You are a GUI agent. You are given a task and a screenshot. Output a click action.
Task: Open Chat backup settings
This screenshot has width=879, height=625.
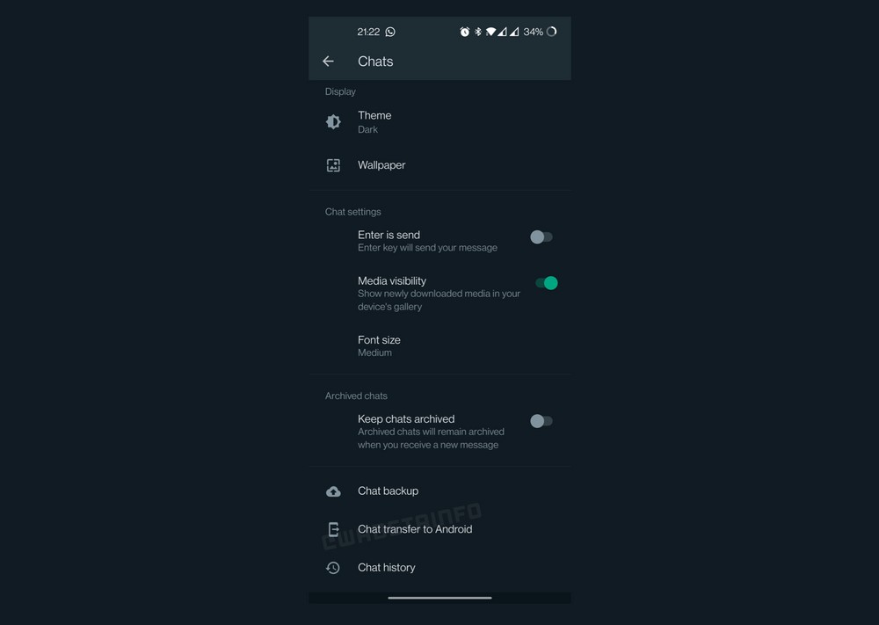[x=388, y=491]
